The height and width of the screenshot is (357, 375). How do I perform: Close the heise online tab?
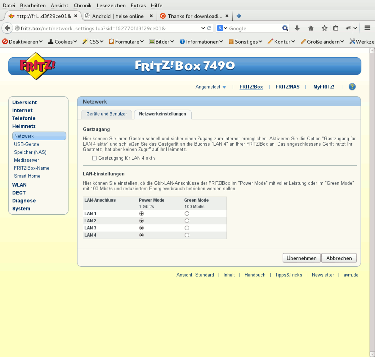151,16
